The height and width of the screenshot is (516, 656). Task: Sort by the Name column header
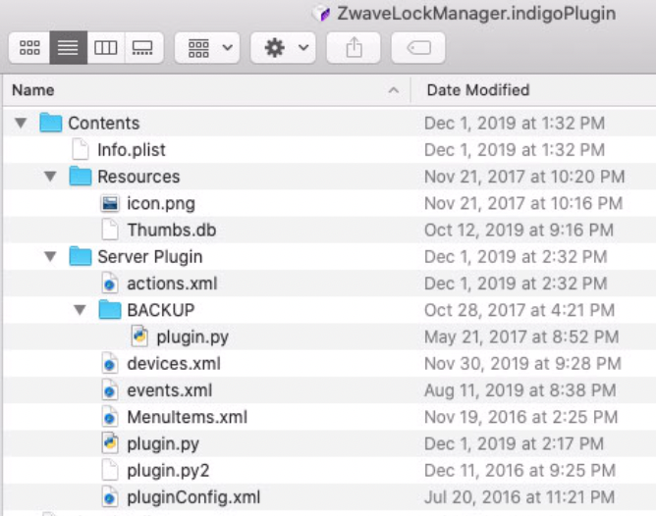33,90
